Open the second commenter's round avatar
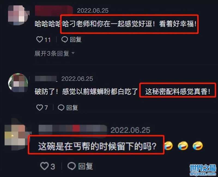This screenshot has width=218, height=177. (18, 83)
